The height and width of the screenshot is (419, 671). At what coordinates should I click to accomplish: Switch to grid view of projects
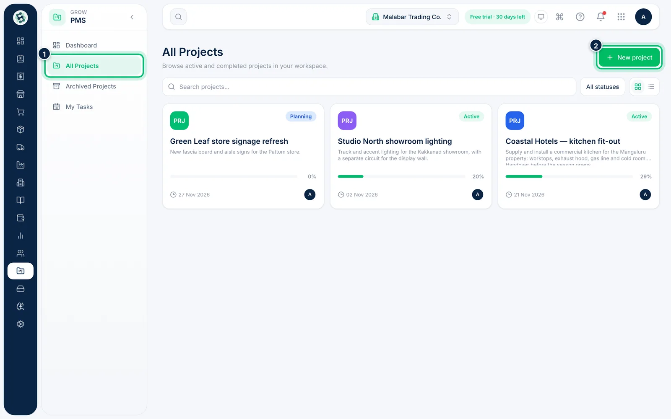point(638,87)
